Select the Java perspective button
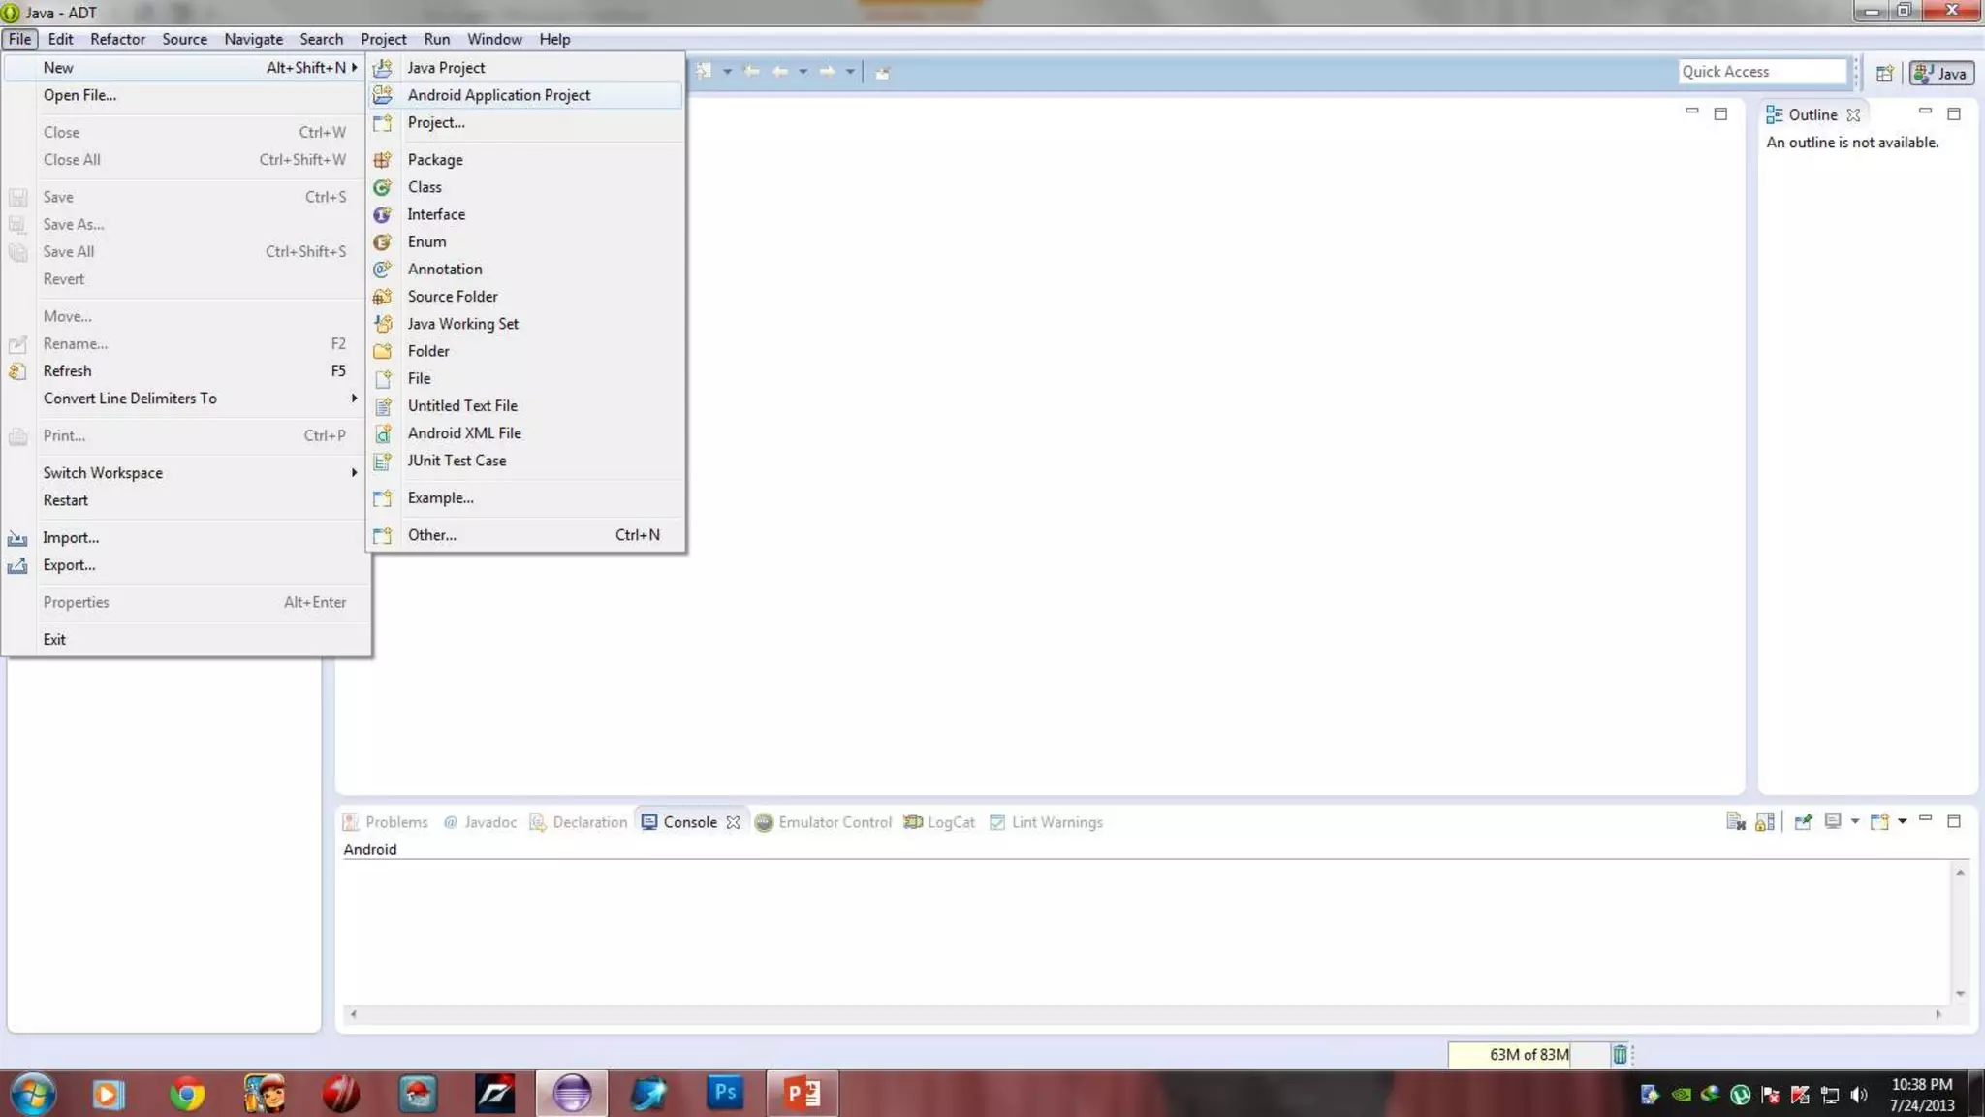 click(x=1941, y=74)
